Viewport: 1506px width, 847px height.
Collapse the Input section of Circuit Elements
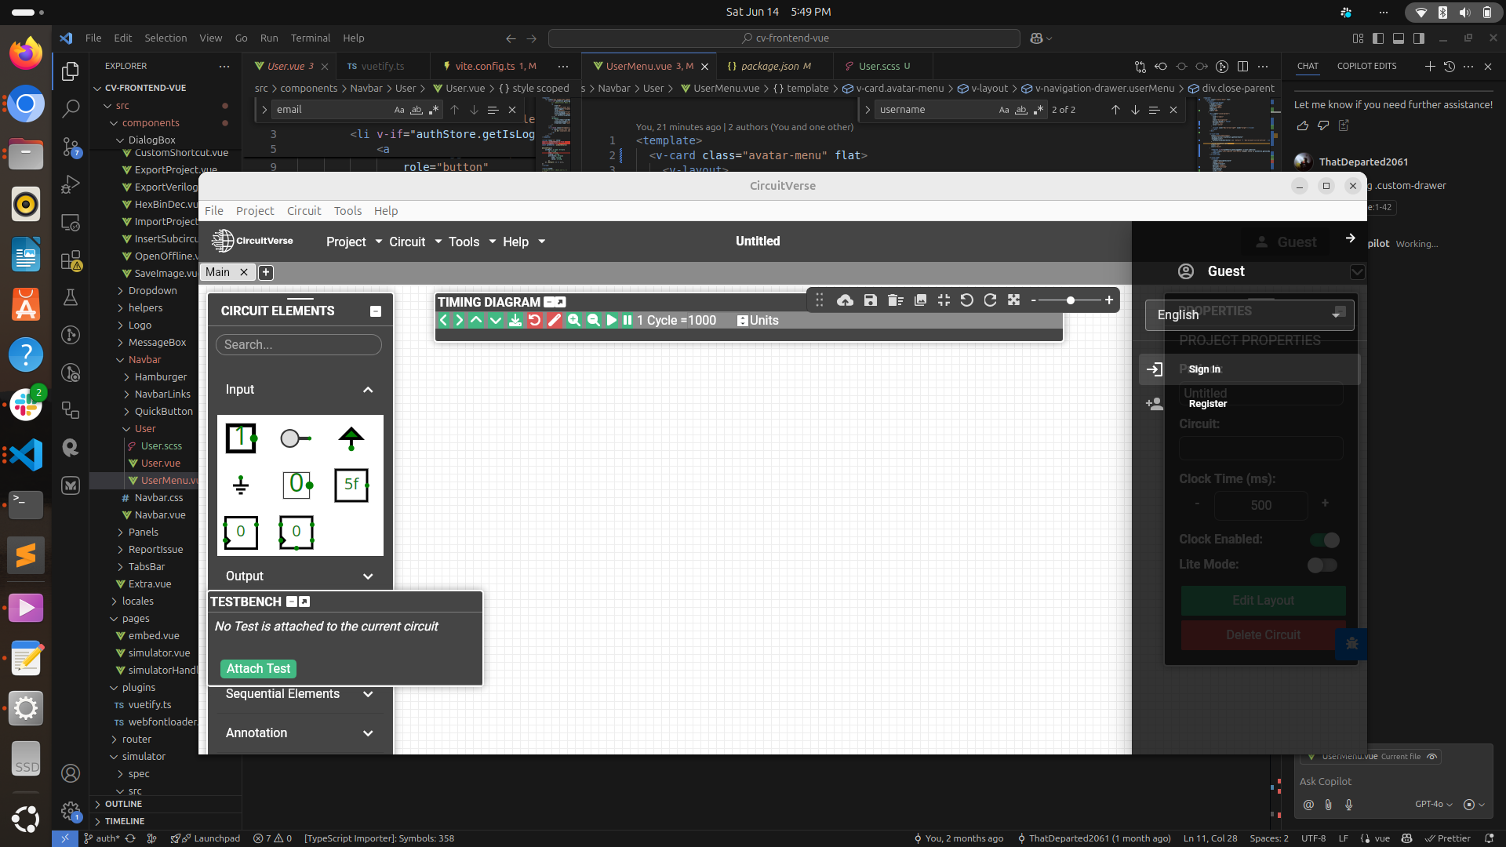coord(368,390)
